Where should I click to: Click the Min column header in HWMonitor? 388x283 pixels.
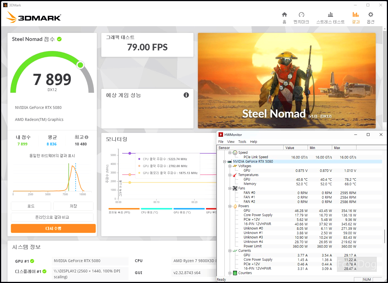[320, 148]
